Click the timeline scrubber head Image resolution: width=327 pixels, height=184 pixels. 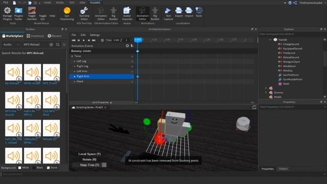[x=138, y=40]
